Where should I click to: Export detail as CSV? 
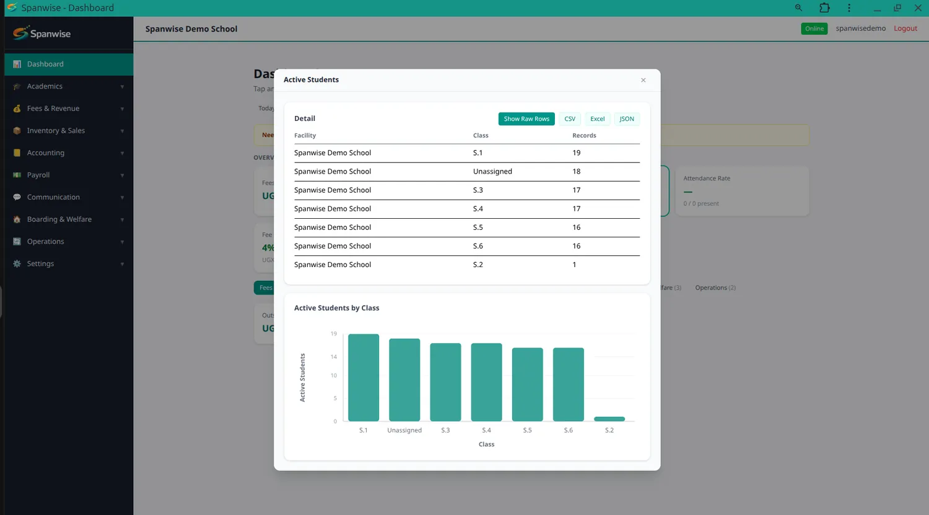coord(570,119)
